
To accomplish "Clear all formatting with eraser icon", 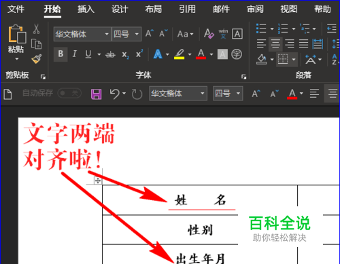I will tap(209, 34).
